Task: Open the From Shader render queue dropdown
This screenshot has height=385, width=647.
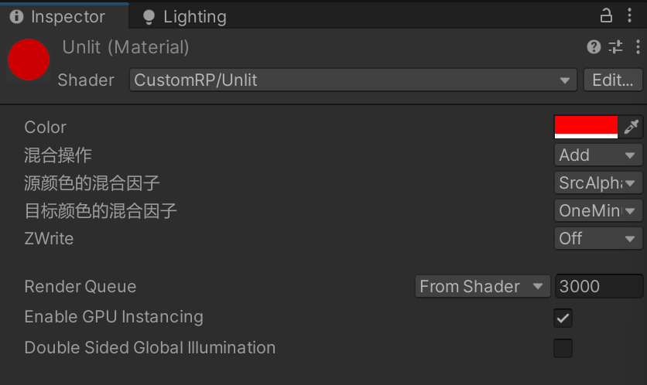Action: tap(482, 286)
